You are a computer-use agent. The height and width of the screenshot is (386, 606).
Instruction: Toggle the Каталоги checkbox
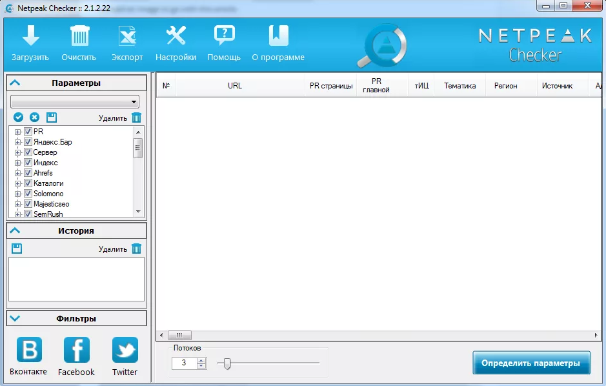(x=28, y=183)
